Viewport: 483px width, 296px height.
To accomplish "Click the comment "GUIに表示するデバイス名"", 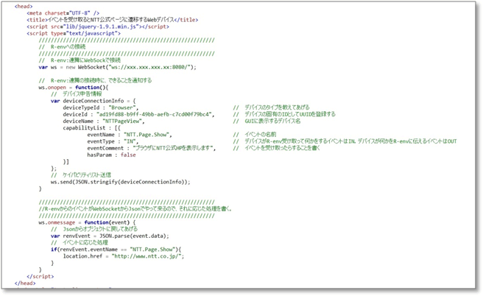I will click(x=267, y=121).
